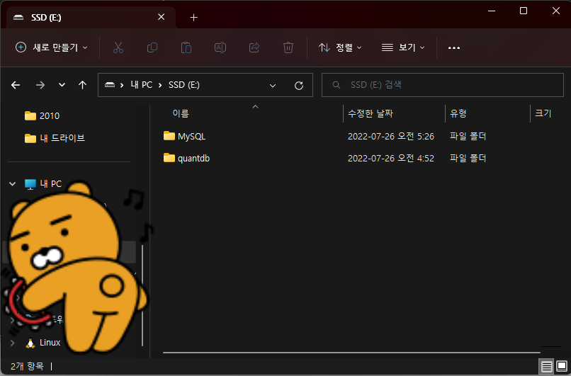Click the navigation pane vertical scrollbar

click(142, 295)
